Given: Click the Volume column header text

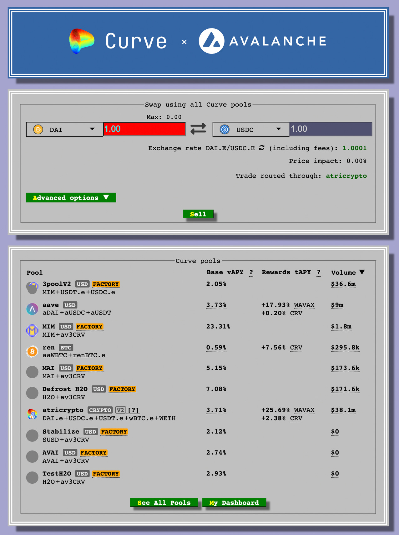Looking at the screenshot, I should tap(343, 273).
